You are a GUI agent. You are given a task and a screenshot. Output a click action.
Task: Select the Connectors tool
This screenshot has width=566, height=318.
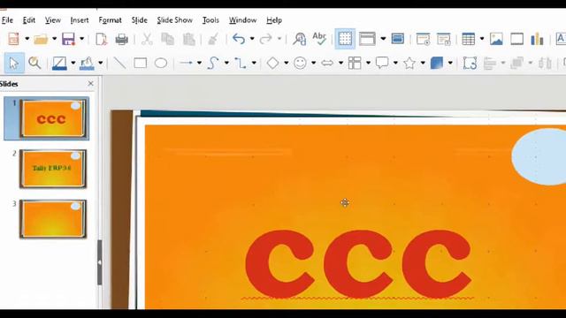[x=241, y=63]
